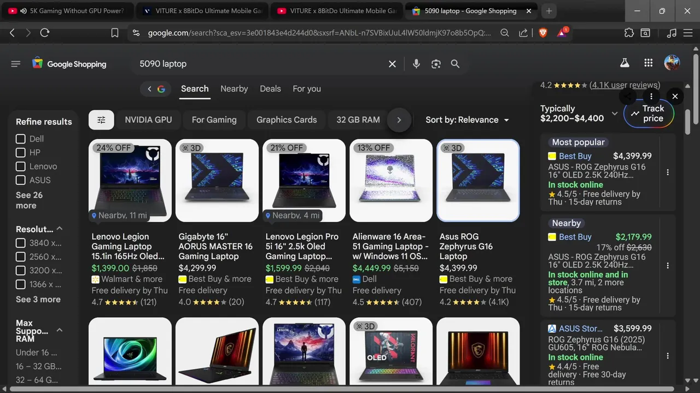Click the Track price button
Screen dimensions: 700x393
[649, 114]
